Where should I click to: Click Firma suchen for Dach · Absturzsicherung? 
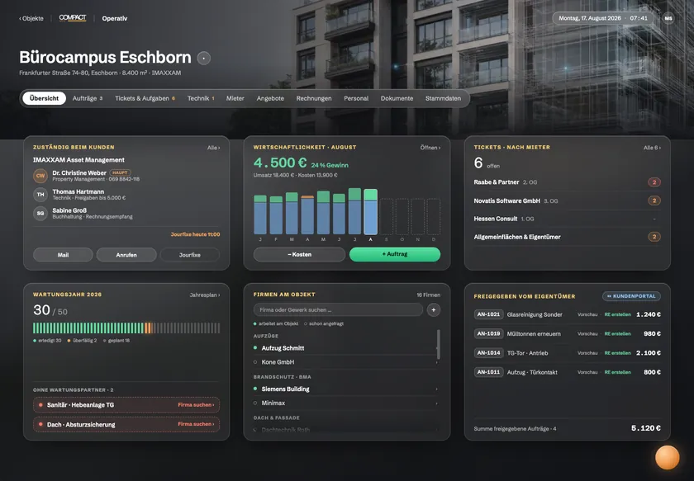[196, 424]
